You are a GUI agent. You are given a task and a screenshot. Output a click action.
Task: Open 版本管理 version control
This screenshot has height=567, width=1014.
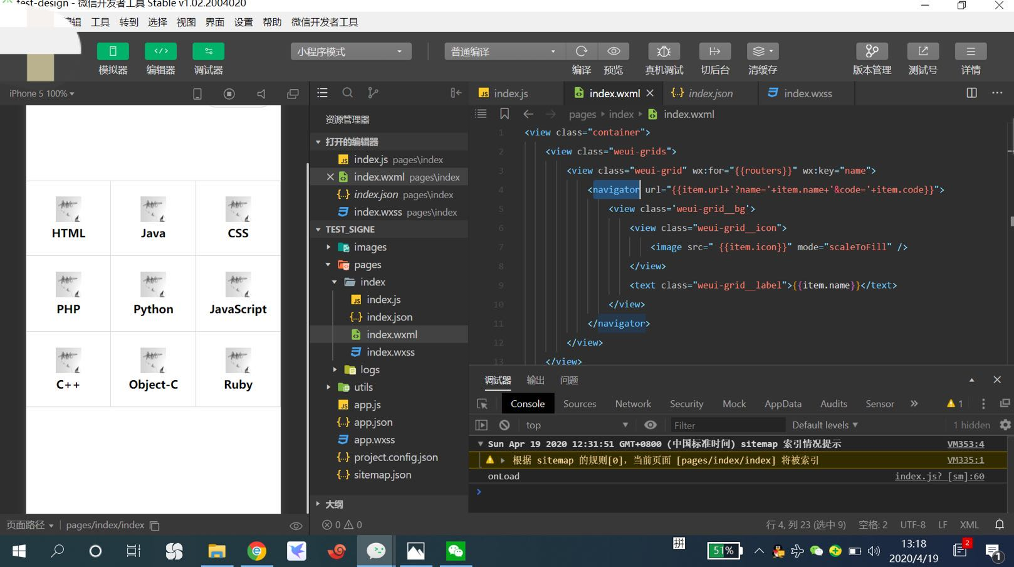pyautogui.click(x=872, y=51)
